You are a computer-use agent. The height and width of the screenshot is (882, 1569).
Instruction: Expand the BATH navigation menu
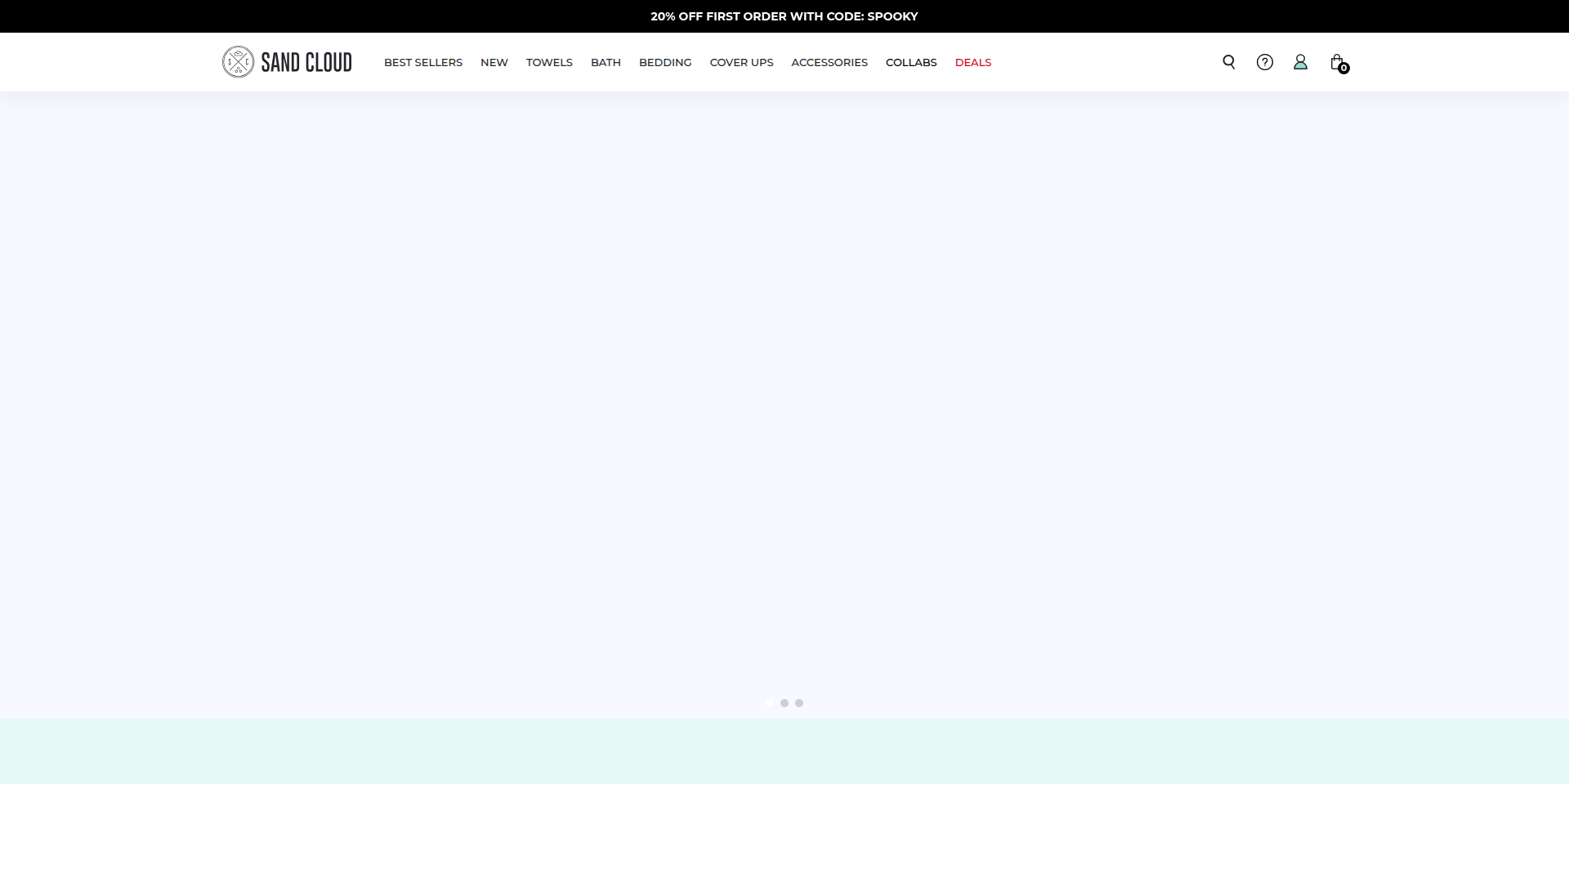[x=606, y=62]
